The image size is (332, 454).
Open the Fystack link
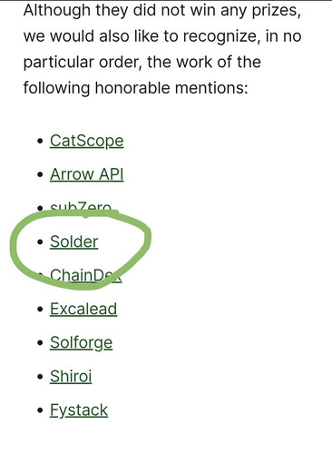point(79,410)
